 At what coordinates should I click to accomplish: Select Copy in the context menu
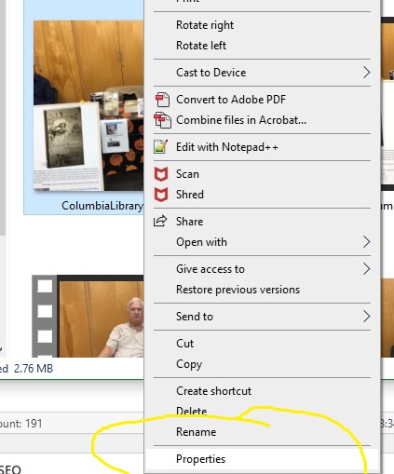tap(189, 364)
